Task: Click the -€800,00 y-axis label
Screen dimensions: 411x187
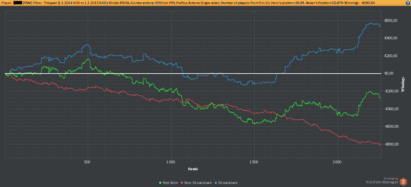Action: [391, 144]
